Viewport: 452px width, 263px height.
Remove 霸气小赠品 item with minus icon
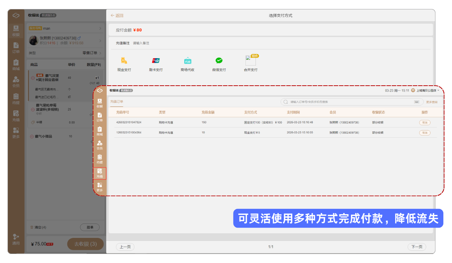32,136
